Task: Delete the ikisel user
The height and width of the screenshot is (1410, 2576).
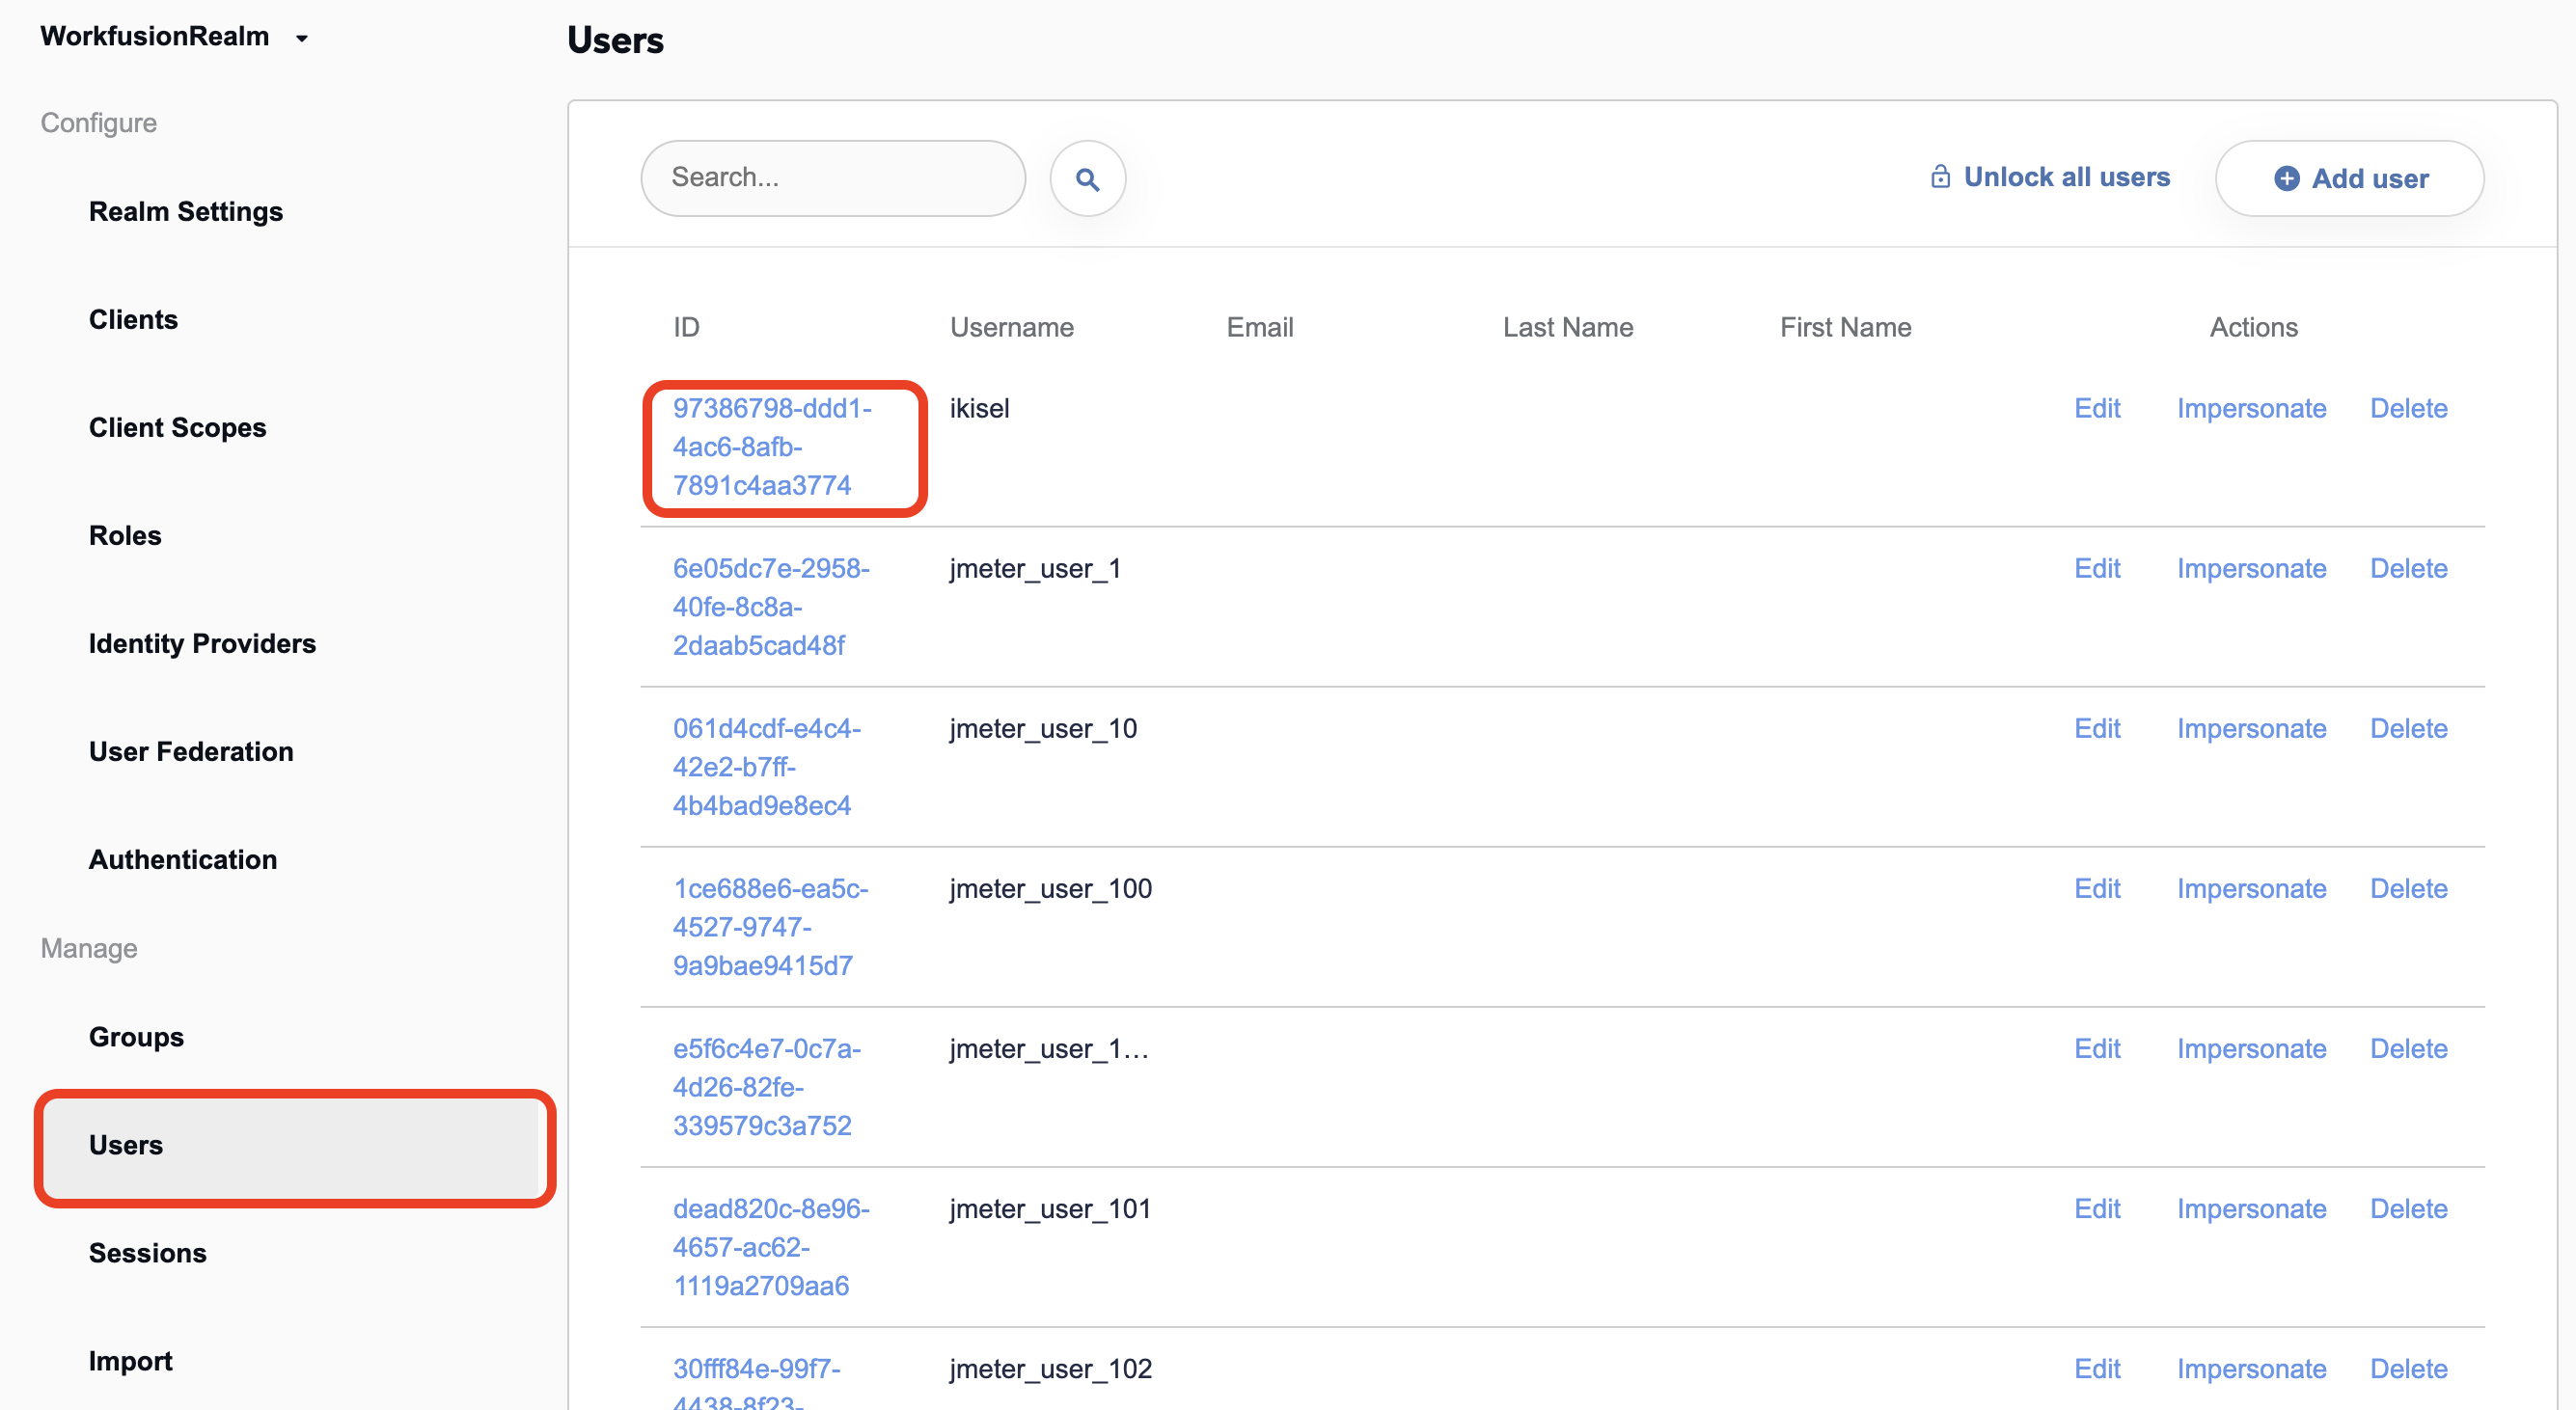Action: [x=2408, y=409]
